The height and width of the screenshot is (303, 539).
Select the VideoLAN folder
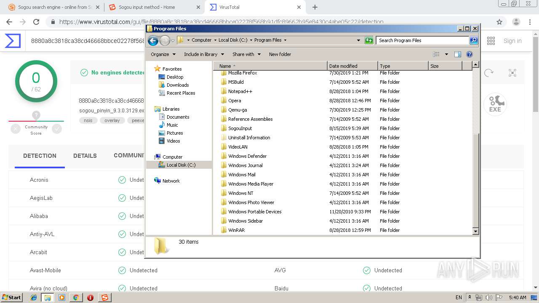(x=237, y=147)
